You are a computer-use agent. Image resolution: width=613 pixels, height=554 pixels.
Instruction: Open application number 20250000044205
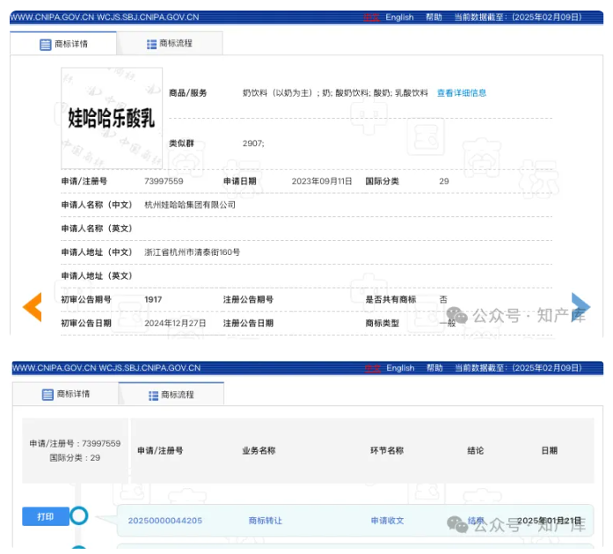pyautogui.click(x=164, y=521)
